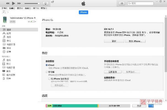
Task: Open 应用 (Apps) in the sidebar
Action: click(x=9, y=33)
